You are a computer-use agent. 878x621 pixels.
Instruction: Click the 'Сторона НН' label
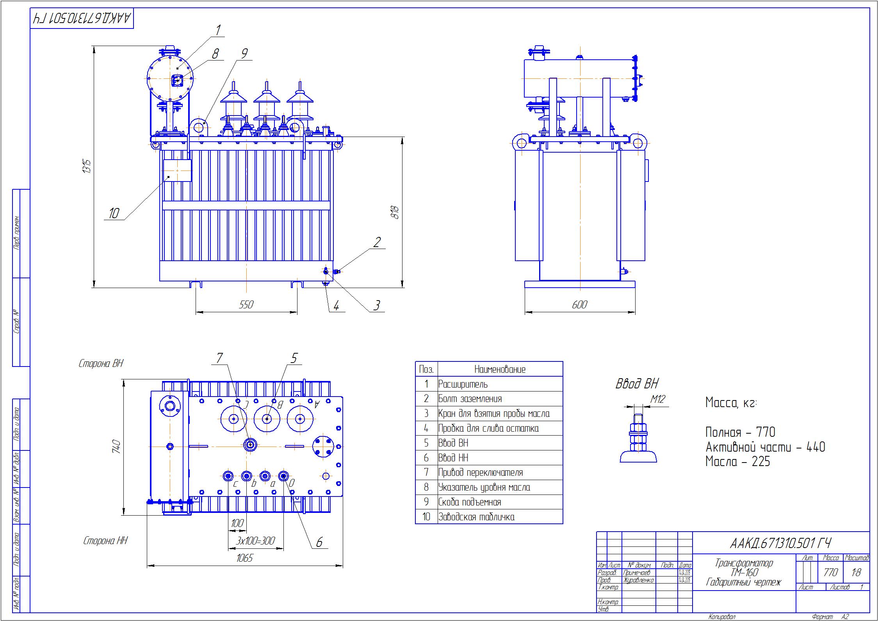[105, 541]
